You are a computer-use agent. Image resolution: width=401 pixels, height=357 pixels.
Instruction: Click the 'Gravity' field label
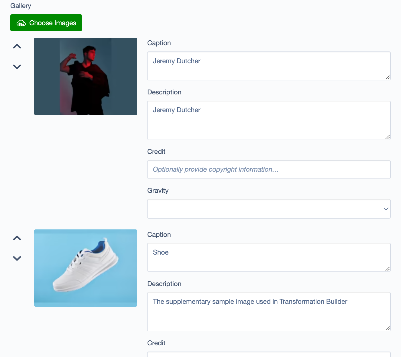158,191
